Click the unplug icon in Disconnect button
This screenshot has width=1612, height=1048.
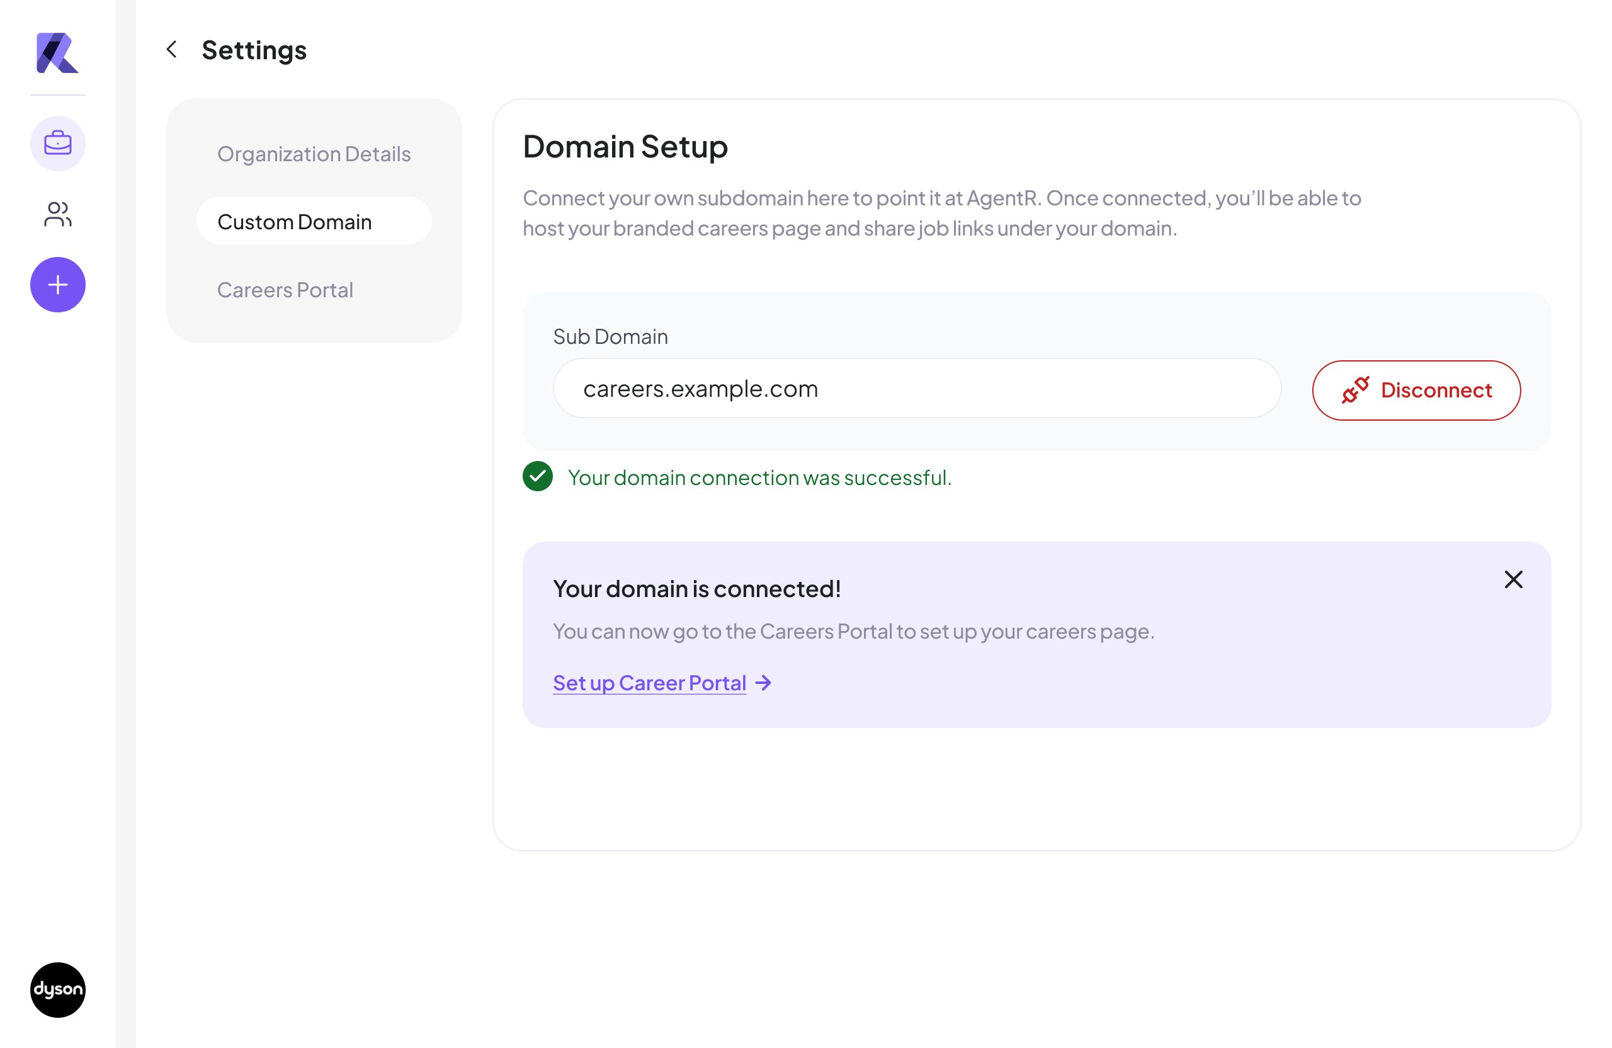(x=1355, y=390)
